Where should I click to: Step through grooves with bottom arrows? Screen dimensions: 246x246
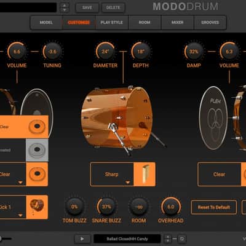point(168,239)
